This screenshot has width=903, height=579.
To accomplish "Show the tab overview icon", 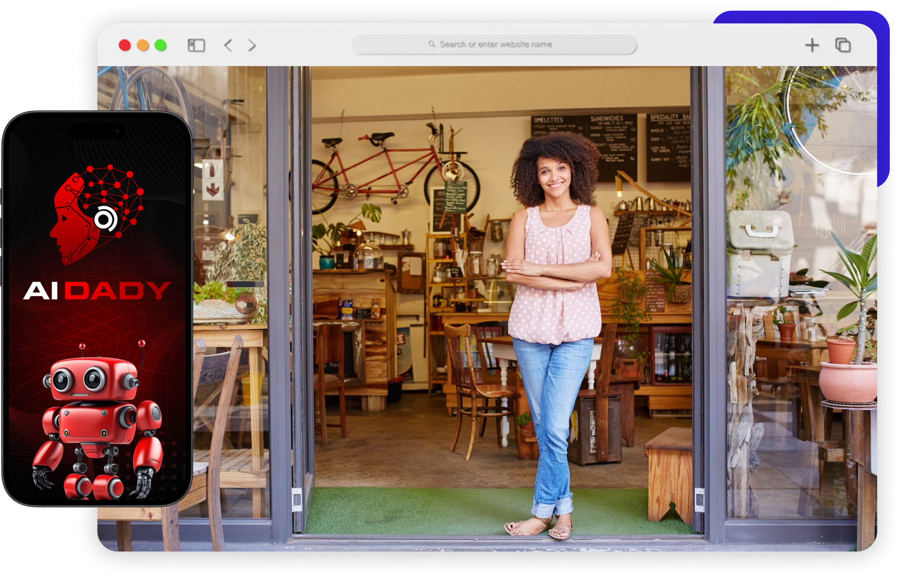I will click(843, 45).
